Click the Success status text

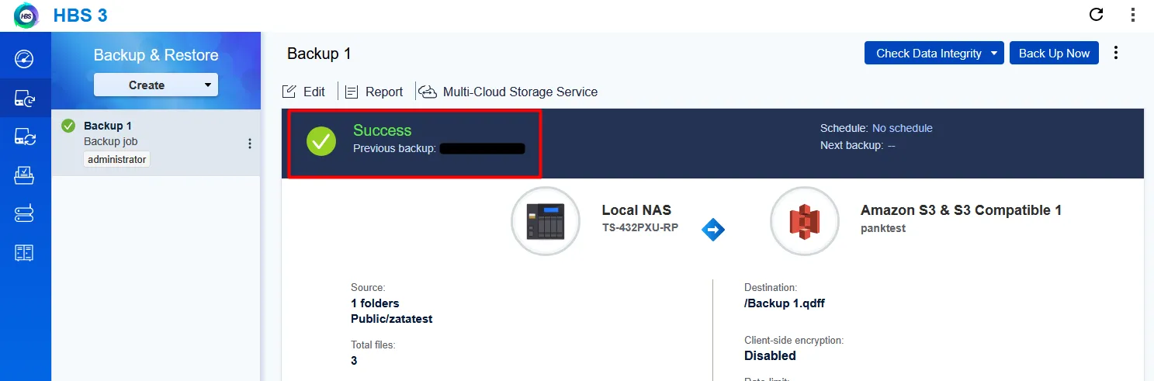point(383,130)
